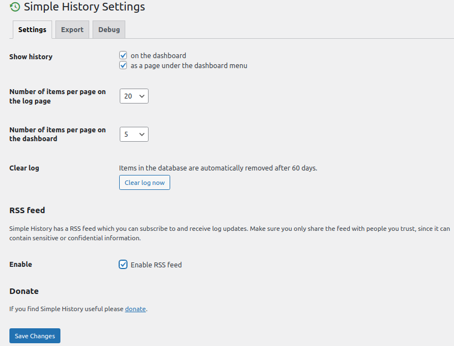This screenshot has height=346, width=454.
Task: Click the 'Clear log' row label
Action: [24, 168]
